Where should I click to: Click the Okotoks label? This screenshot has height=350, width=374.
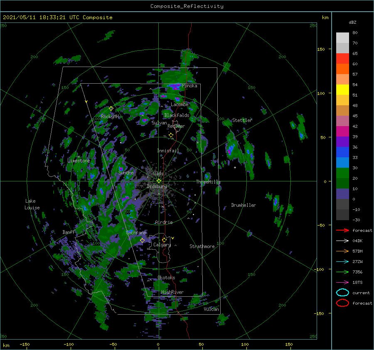(166, 278)
